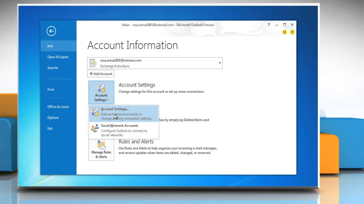
Task: Click the Account Information heading
Action: click(133, 45)
